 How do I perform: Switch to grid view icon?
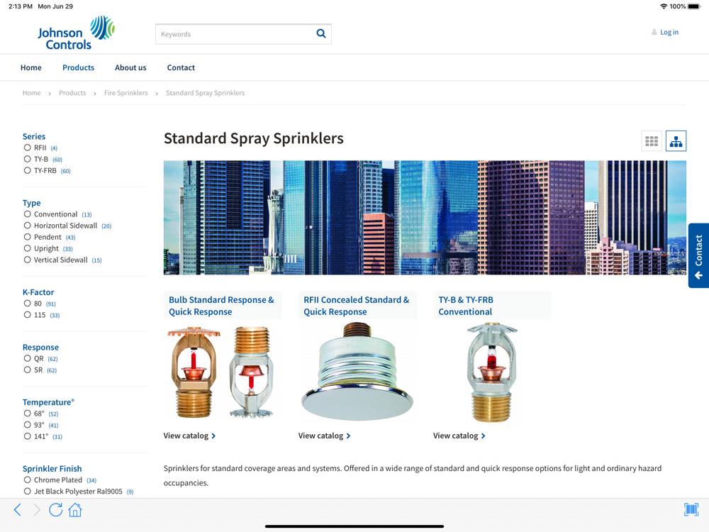[x=652, y=141]
